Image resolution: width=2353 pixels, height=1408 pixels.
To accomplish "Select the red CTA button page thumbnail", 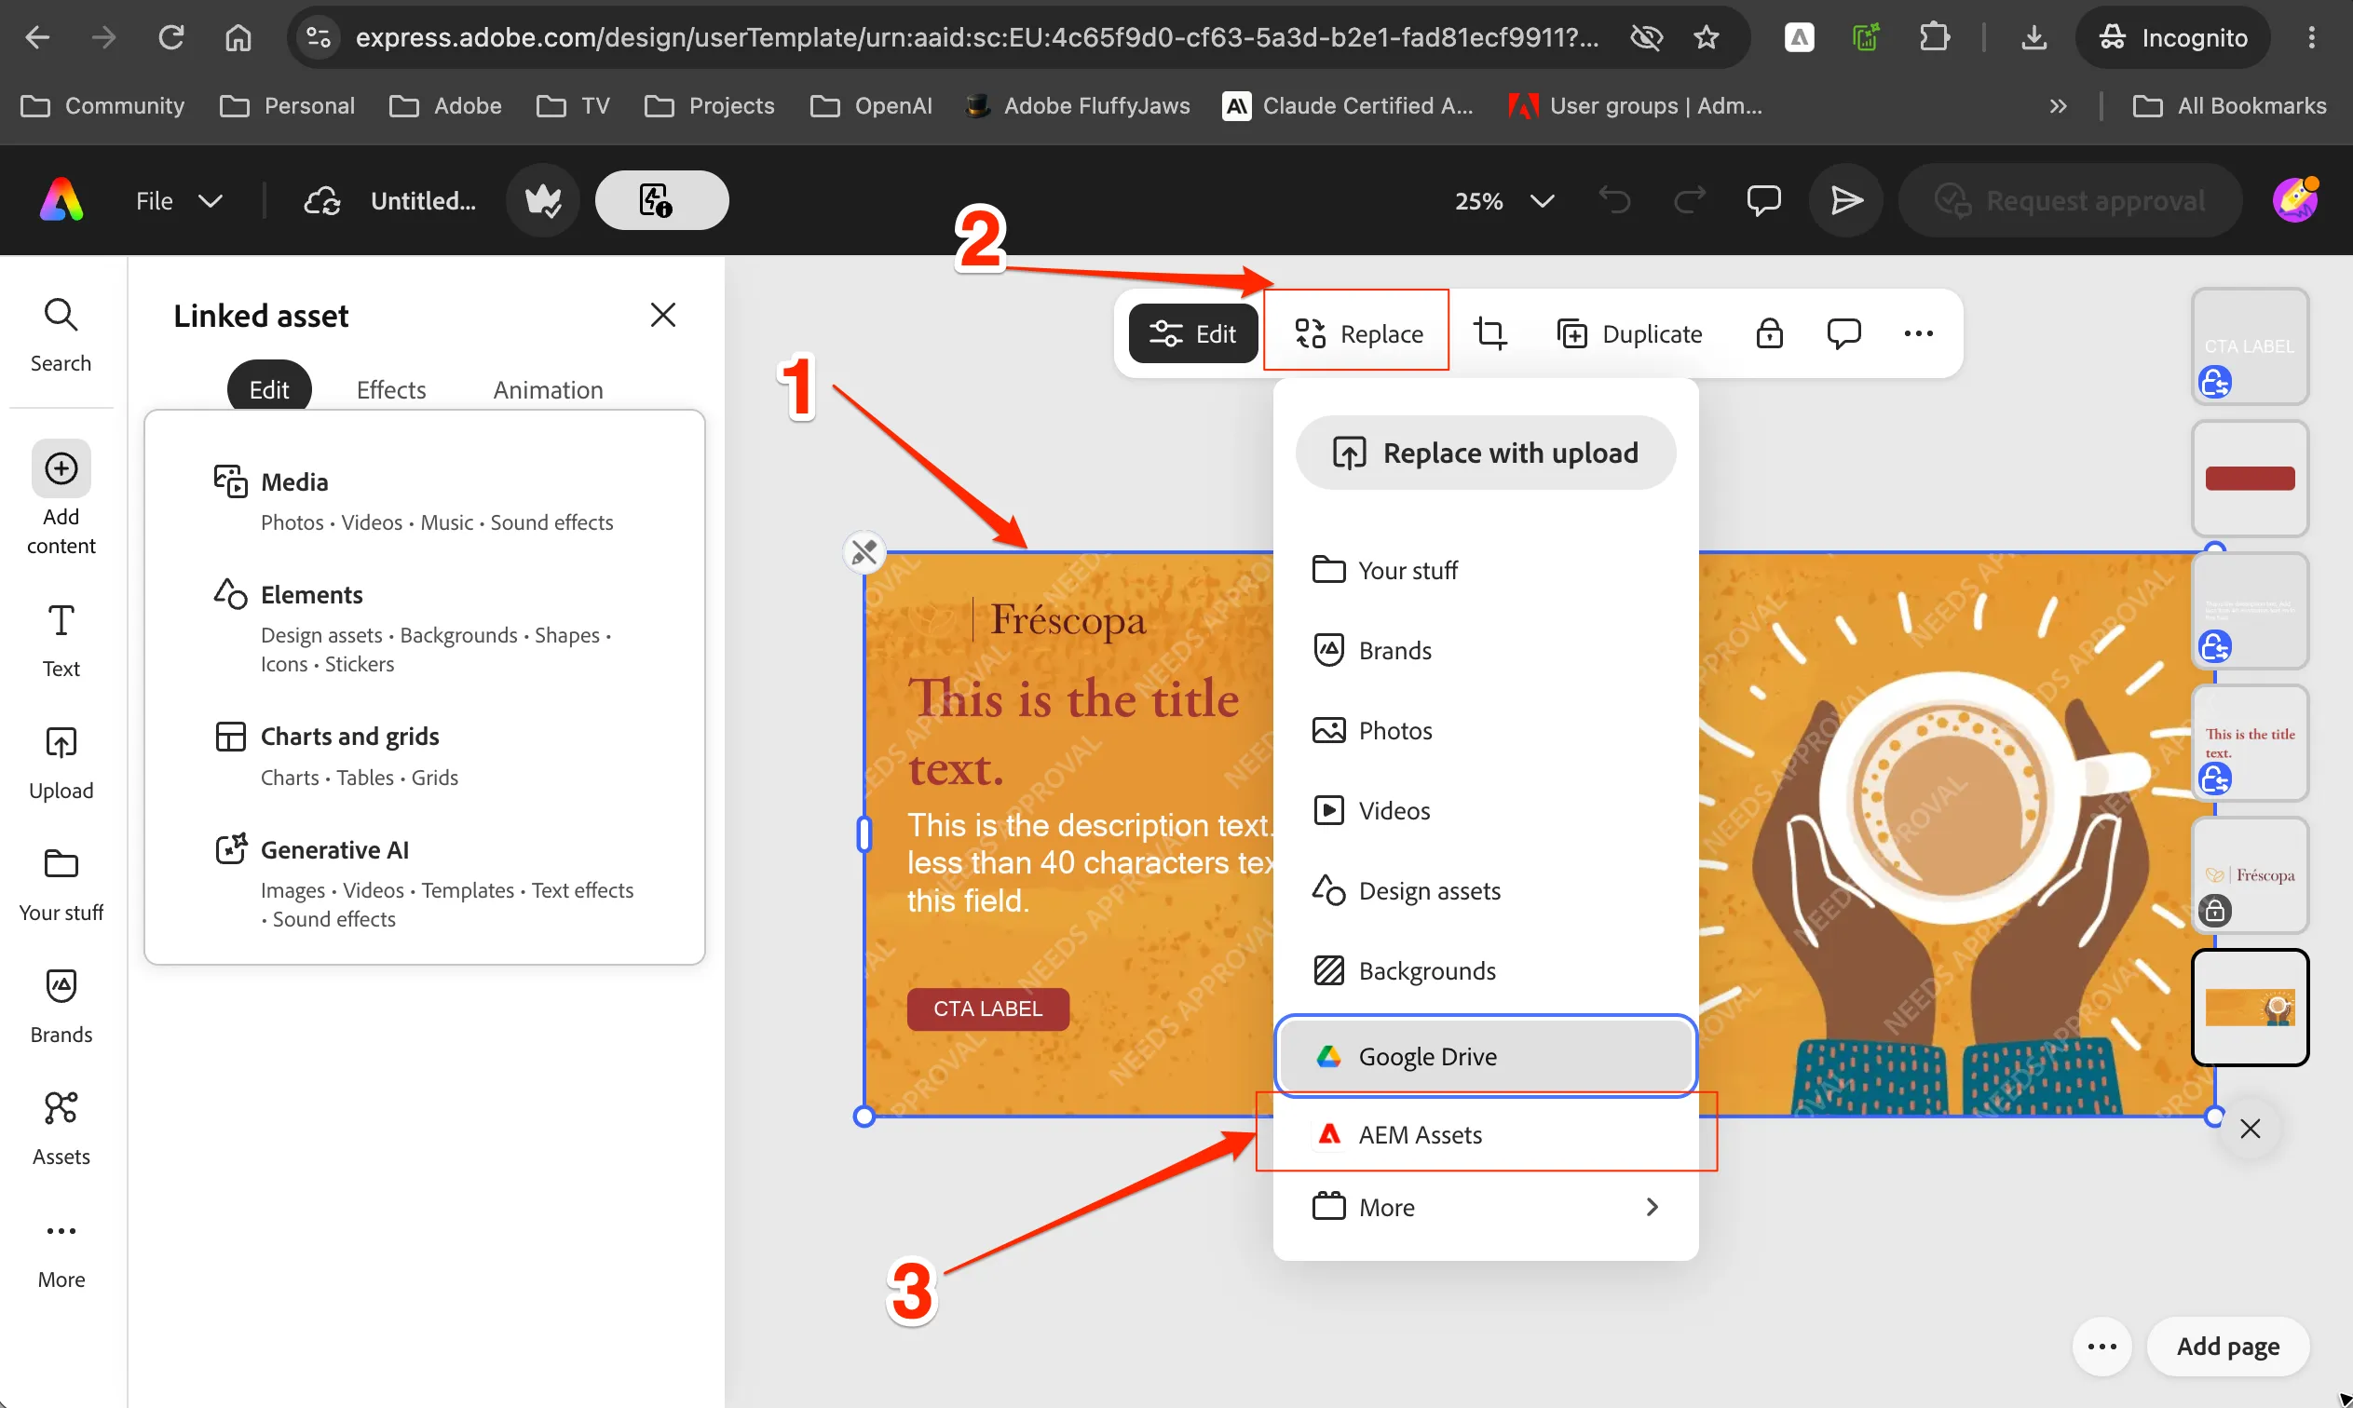I will pos(2249,479).
